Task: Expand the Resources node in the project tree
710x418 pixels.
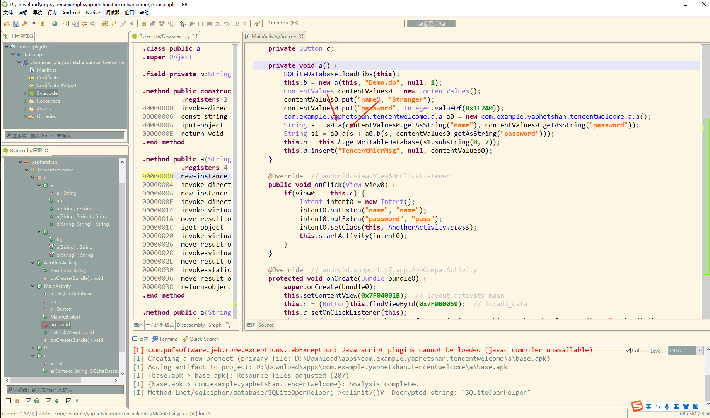Action: (26, 101)
